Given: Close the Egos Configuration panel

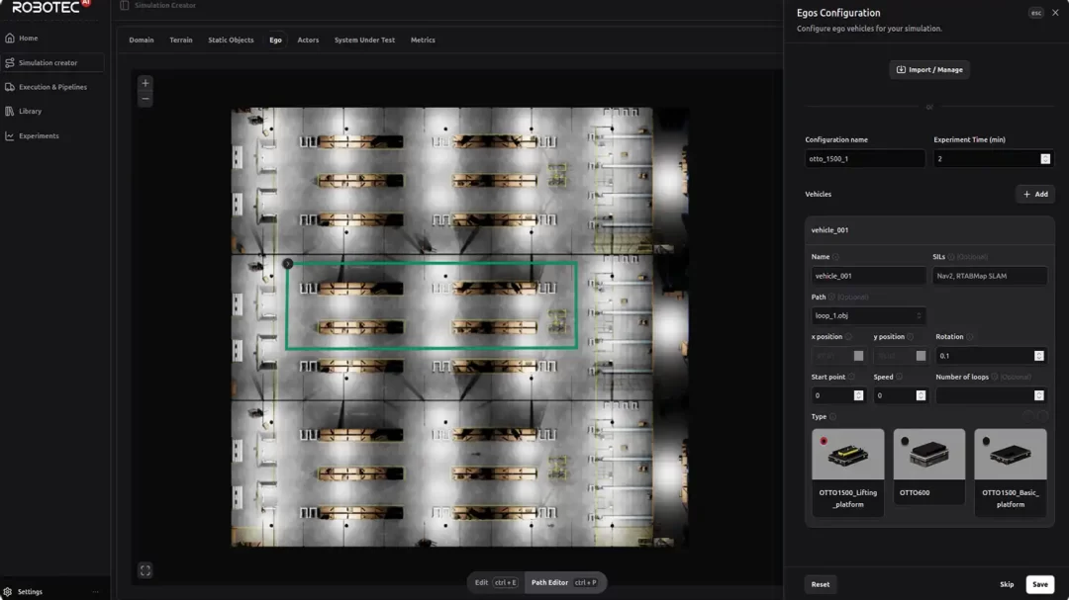Looking at the screenshot, I should 1055,13.
